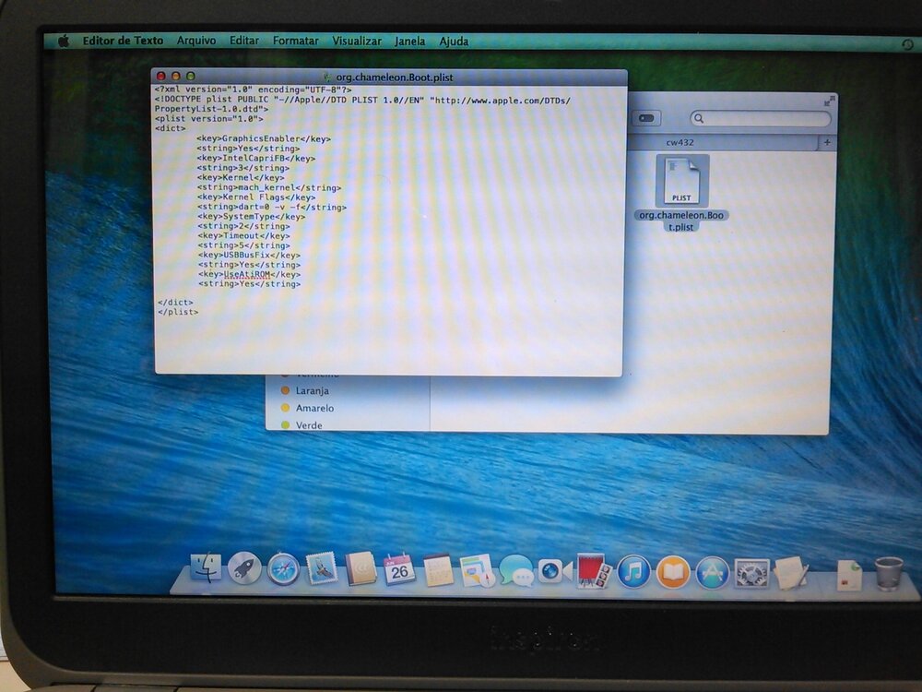Switch to the cw432 Finder tab
The image size is (922, 692).
[x=682, y=142]
